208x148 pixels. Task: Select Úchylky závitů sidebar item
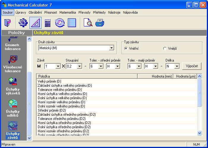pyautogui.click(x=12, y=131)
